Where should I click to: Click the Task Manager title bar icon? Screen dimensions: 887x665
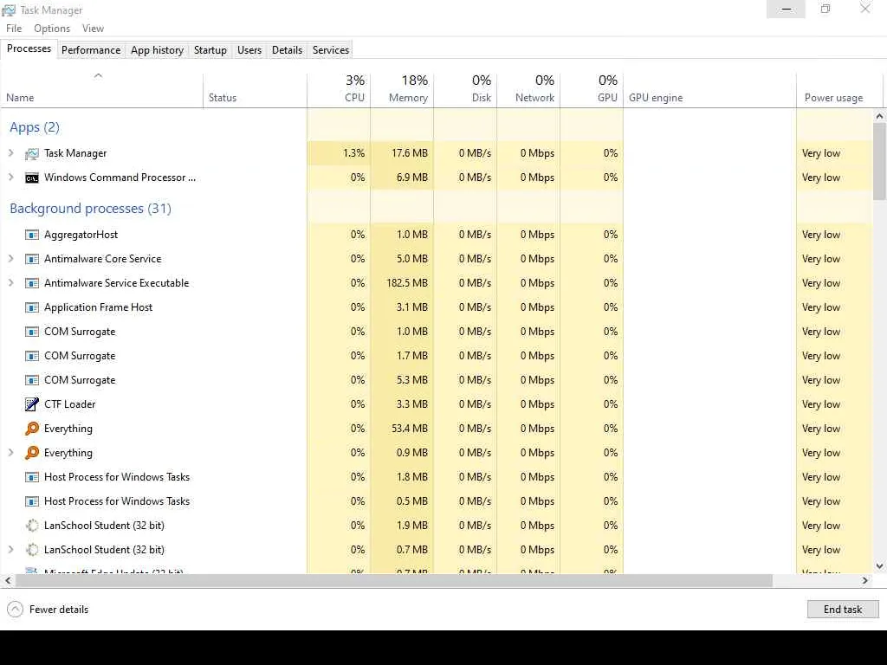click(x=9, y=10)
